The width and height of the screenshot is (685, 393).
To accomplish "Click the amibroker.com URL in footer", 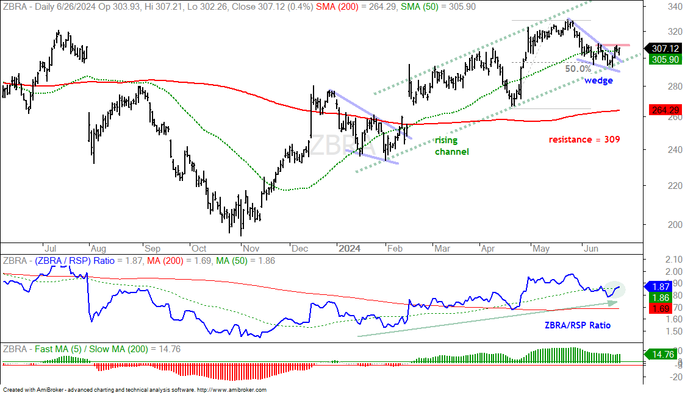I will point(232,390).
